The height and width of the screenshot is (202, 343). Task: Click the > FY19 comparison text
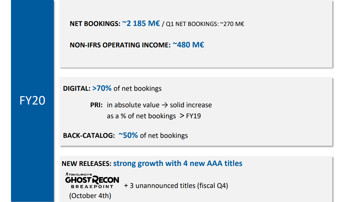190,116
